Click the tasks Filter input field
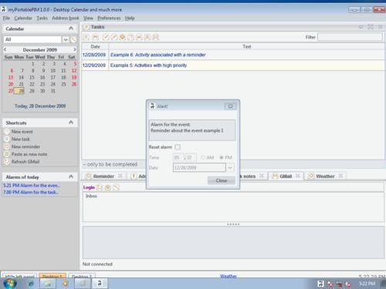The width and height of the screenshot is (386, 289). click(350, 37)
